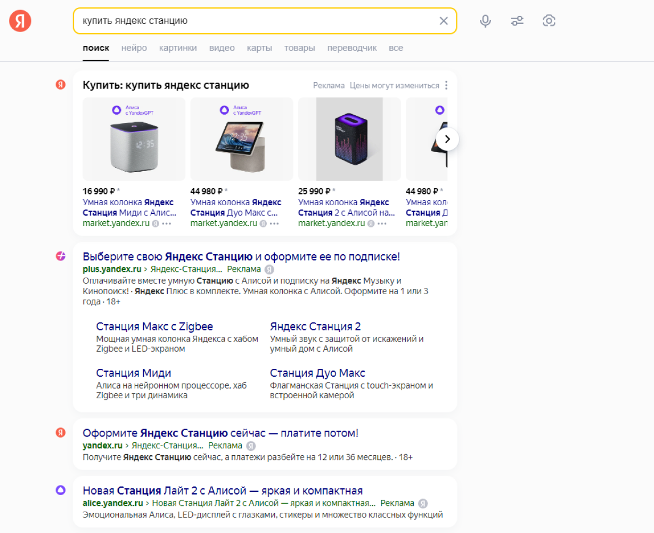This screenshot has width=654, height=533.
Task: Click the 16 990 ₽ price
Action: coord(99,191)
